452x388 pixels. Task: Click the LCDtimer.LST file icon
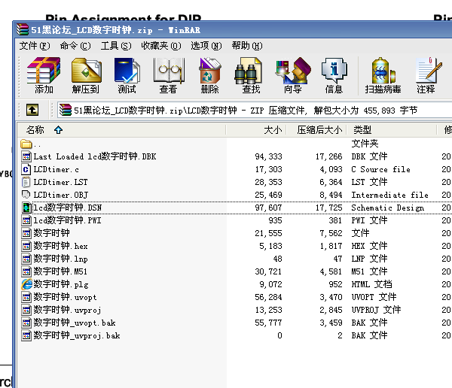(x=26, y=182)
